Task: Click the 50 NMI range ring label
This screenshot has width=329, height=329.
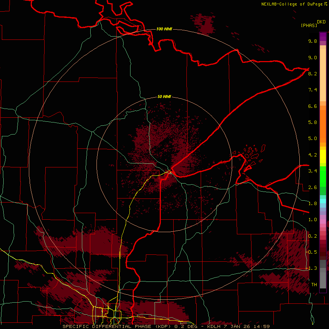Action: 164,97
